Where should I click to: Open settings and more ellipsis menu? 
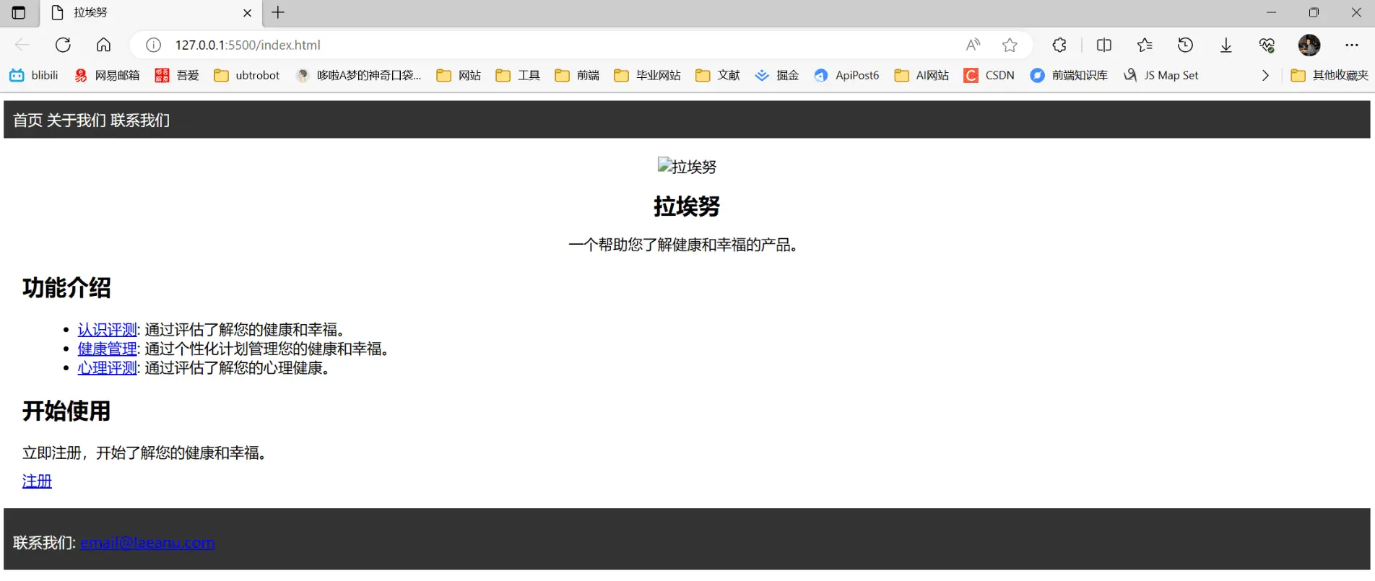tap(1352, 45)
